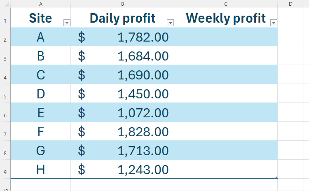The image size is (309, 191).
Task: Select the column C header
Action: [226, 4]
